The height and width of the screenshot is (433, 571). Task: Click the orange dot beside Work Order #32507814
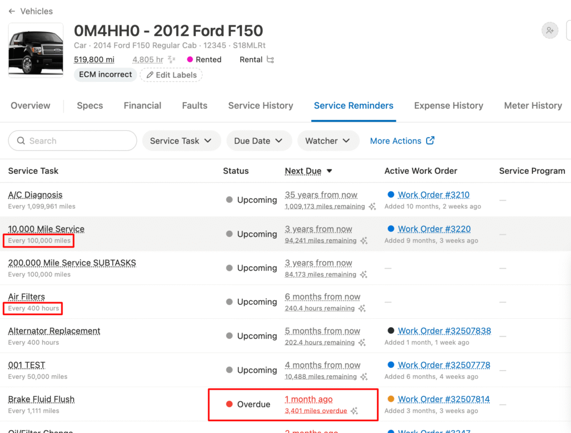pyautogui.click(x=391, y=399)
